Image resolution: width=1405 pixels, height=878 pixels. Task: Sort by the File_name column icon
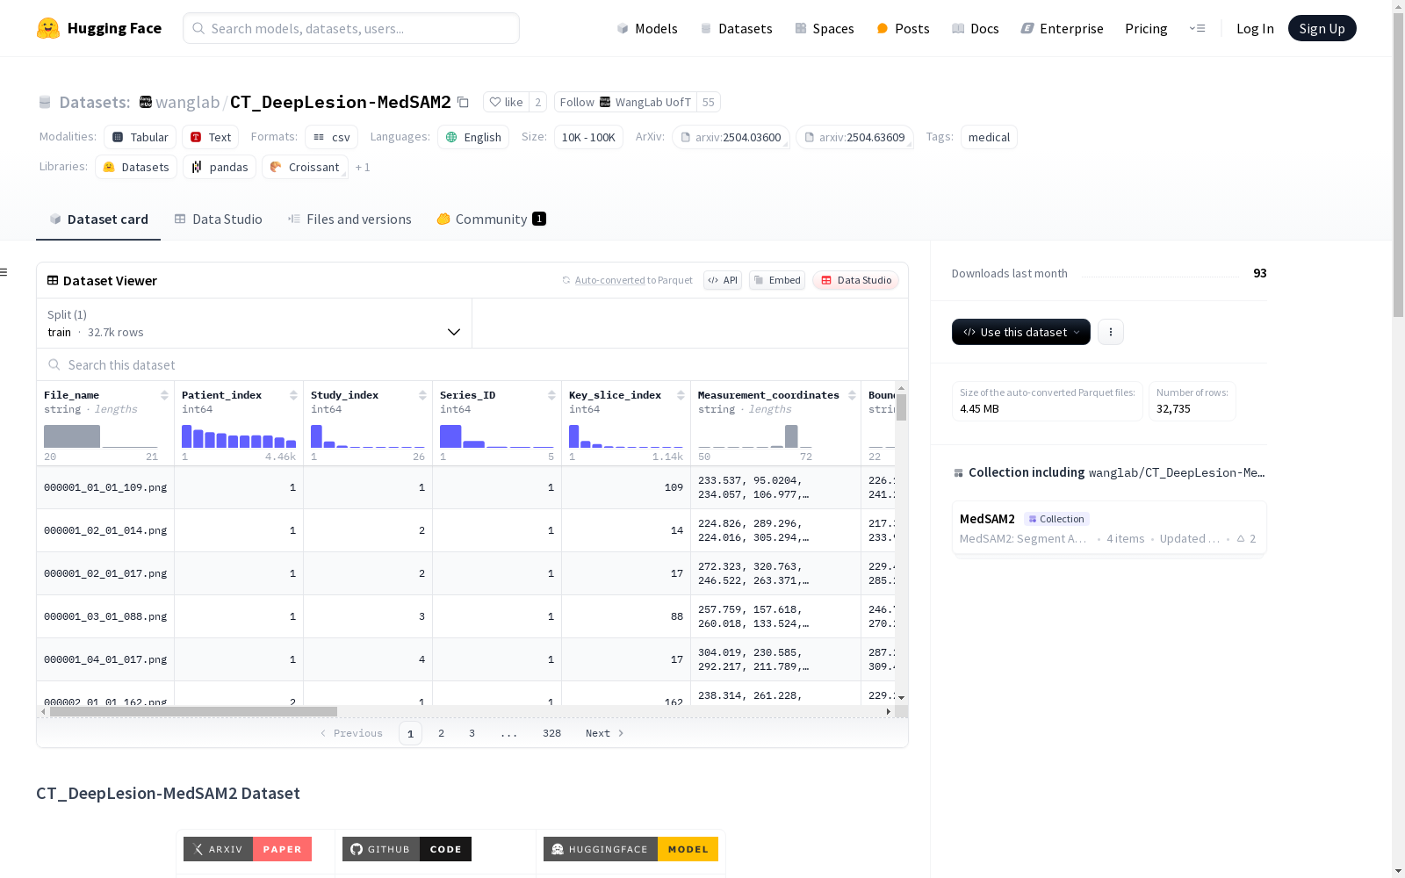164,396
